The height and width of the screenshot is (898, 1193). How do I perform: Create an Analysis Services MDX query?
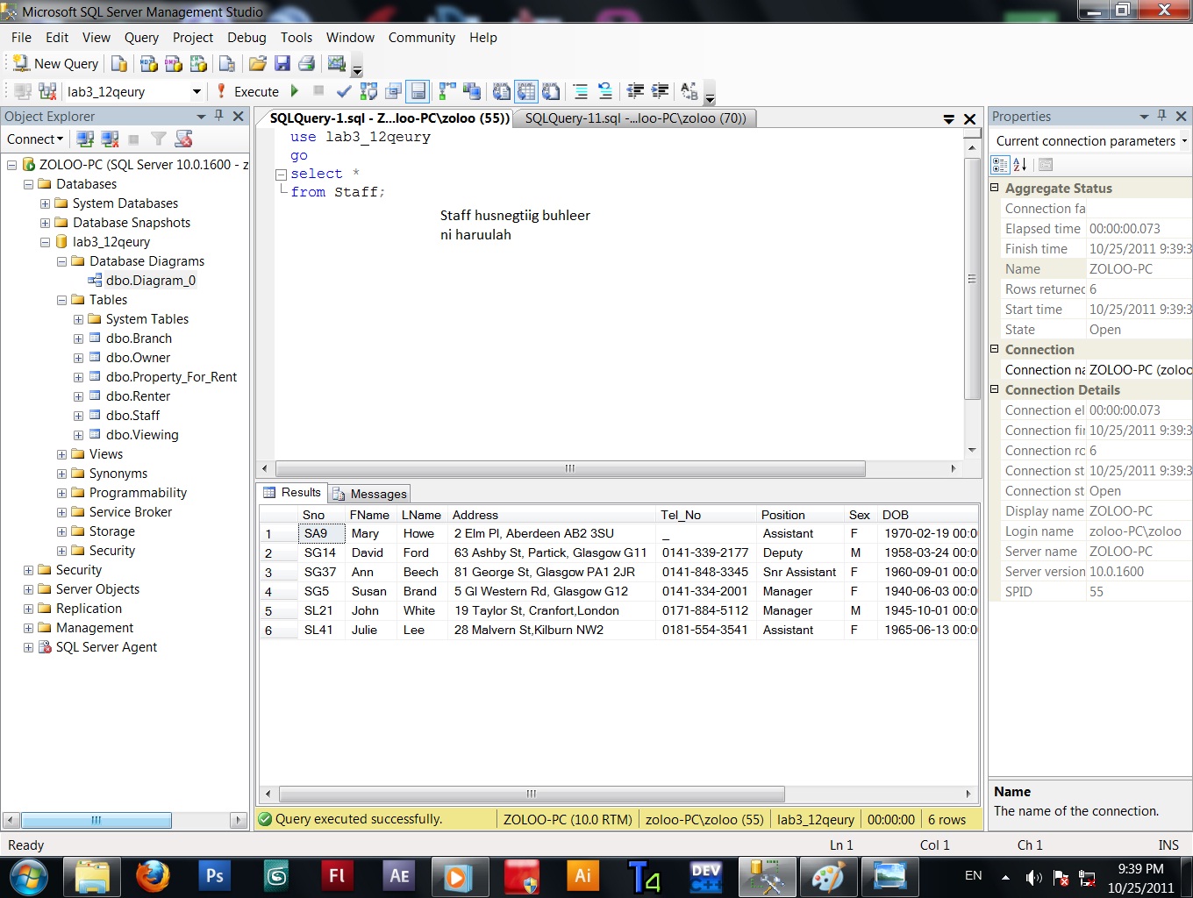click(149, 63)
